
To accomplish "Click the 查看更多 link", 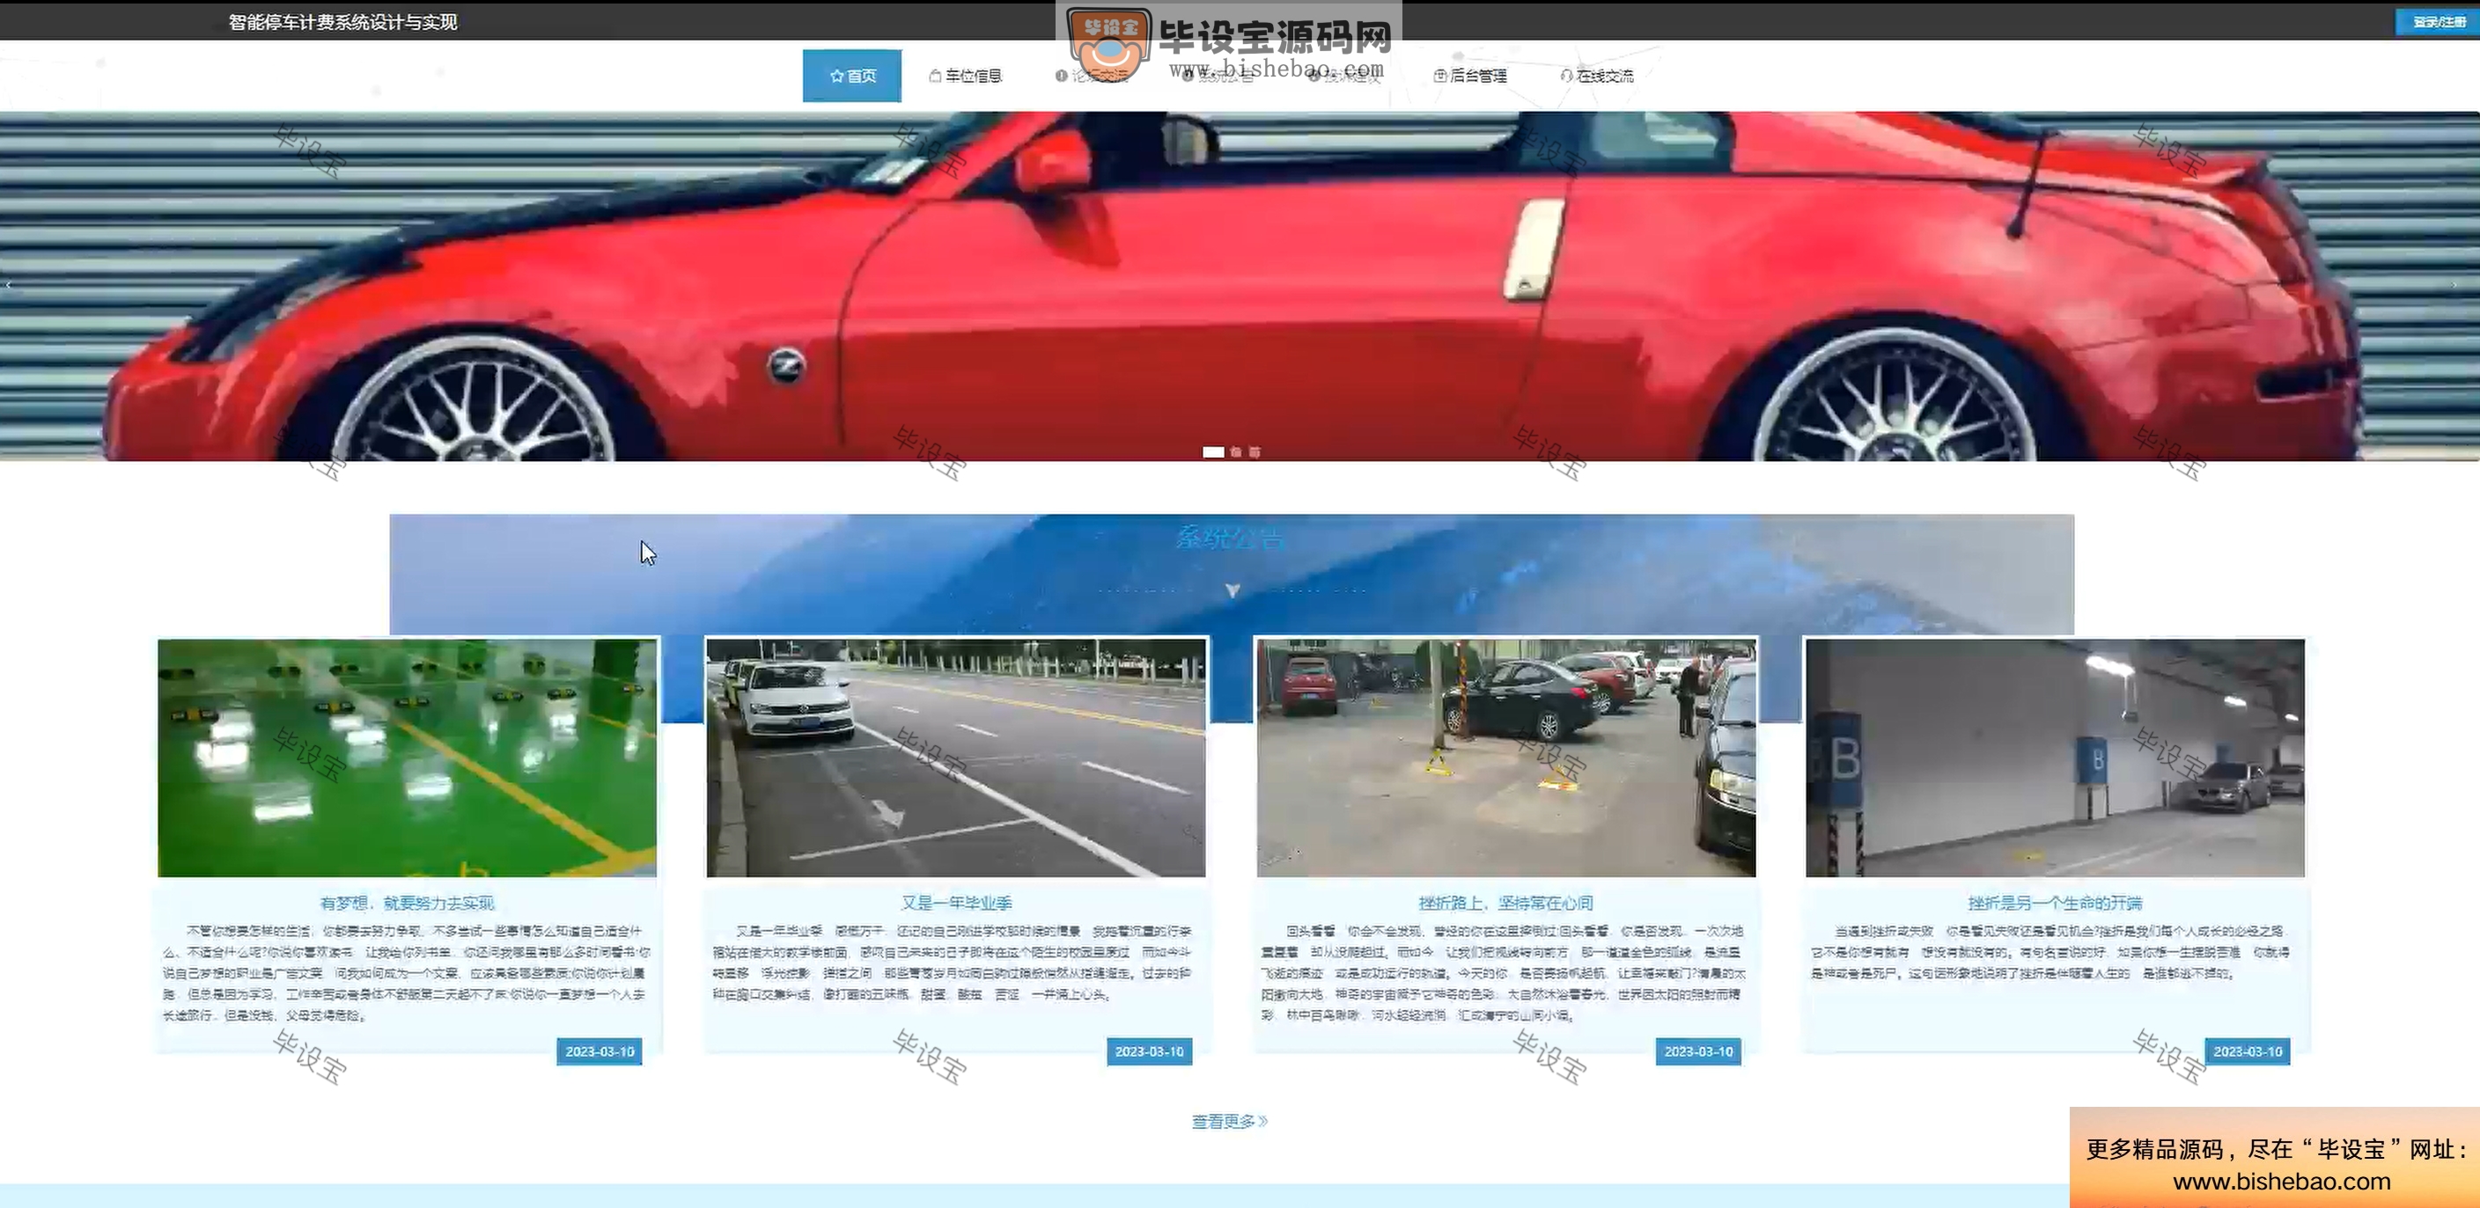I will point(1229,1122).
